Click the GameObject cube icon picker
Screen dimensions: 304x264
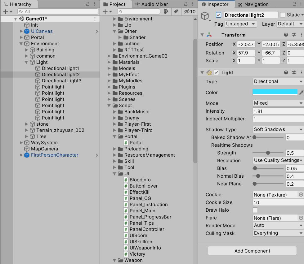(205, 16)
